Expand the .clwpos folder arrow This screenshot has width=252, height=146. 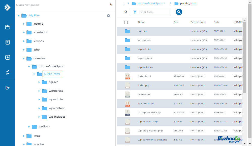pos(24,41)
